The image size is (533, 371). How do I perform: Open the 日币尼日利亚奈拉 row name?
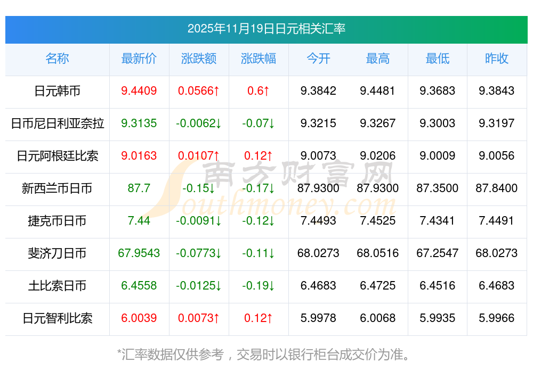(x=57, y=123)
